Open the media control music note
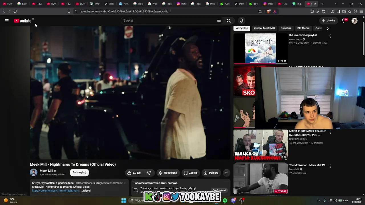Viewport: 365px width, 205px height. (x=333, y=11)
